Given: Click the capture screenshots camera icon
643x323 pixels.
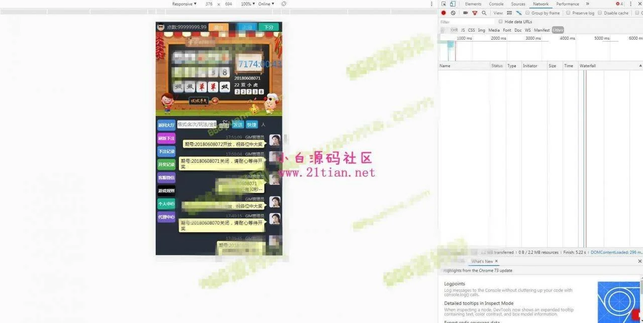Looking at the screenshot, I should [x=466, y=13].
